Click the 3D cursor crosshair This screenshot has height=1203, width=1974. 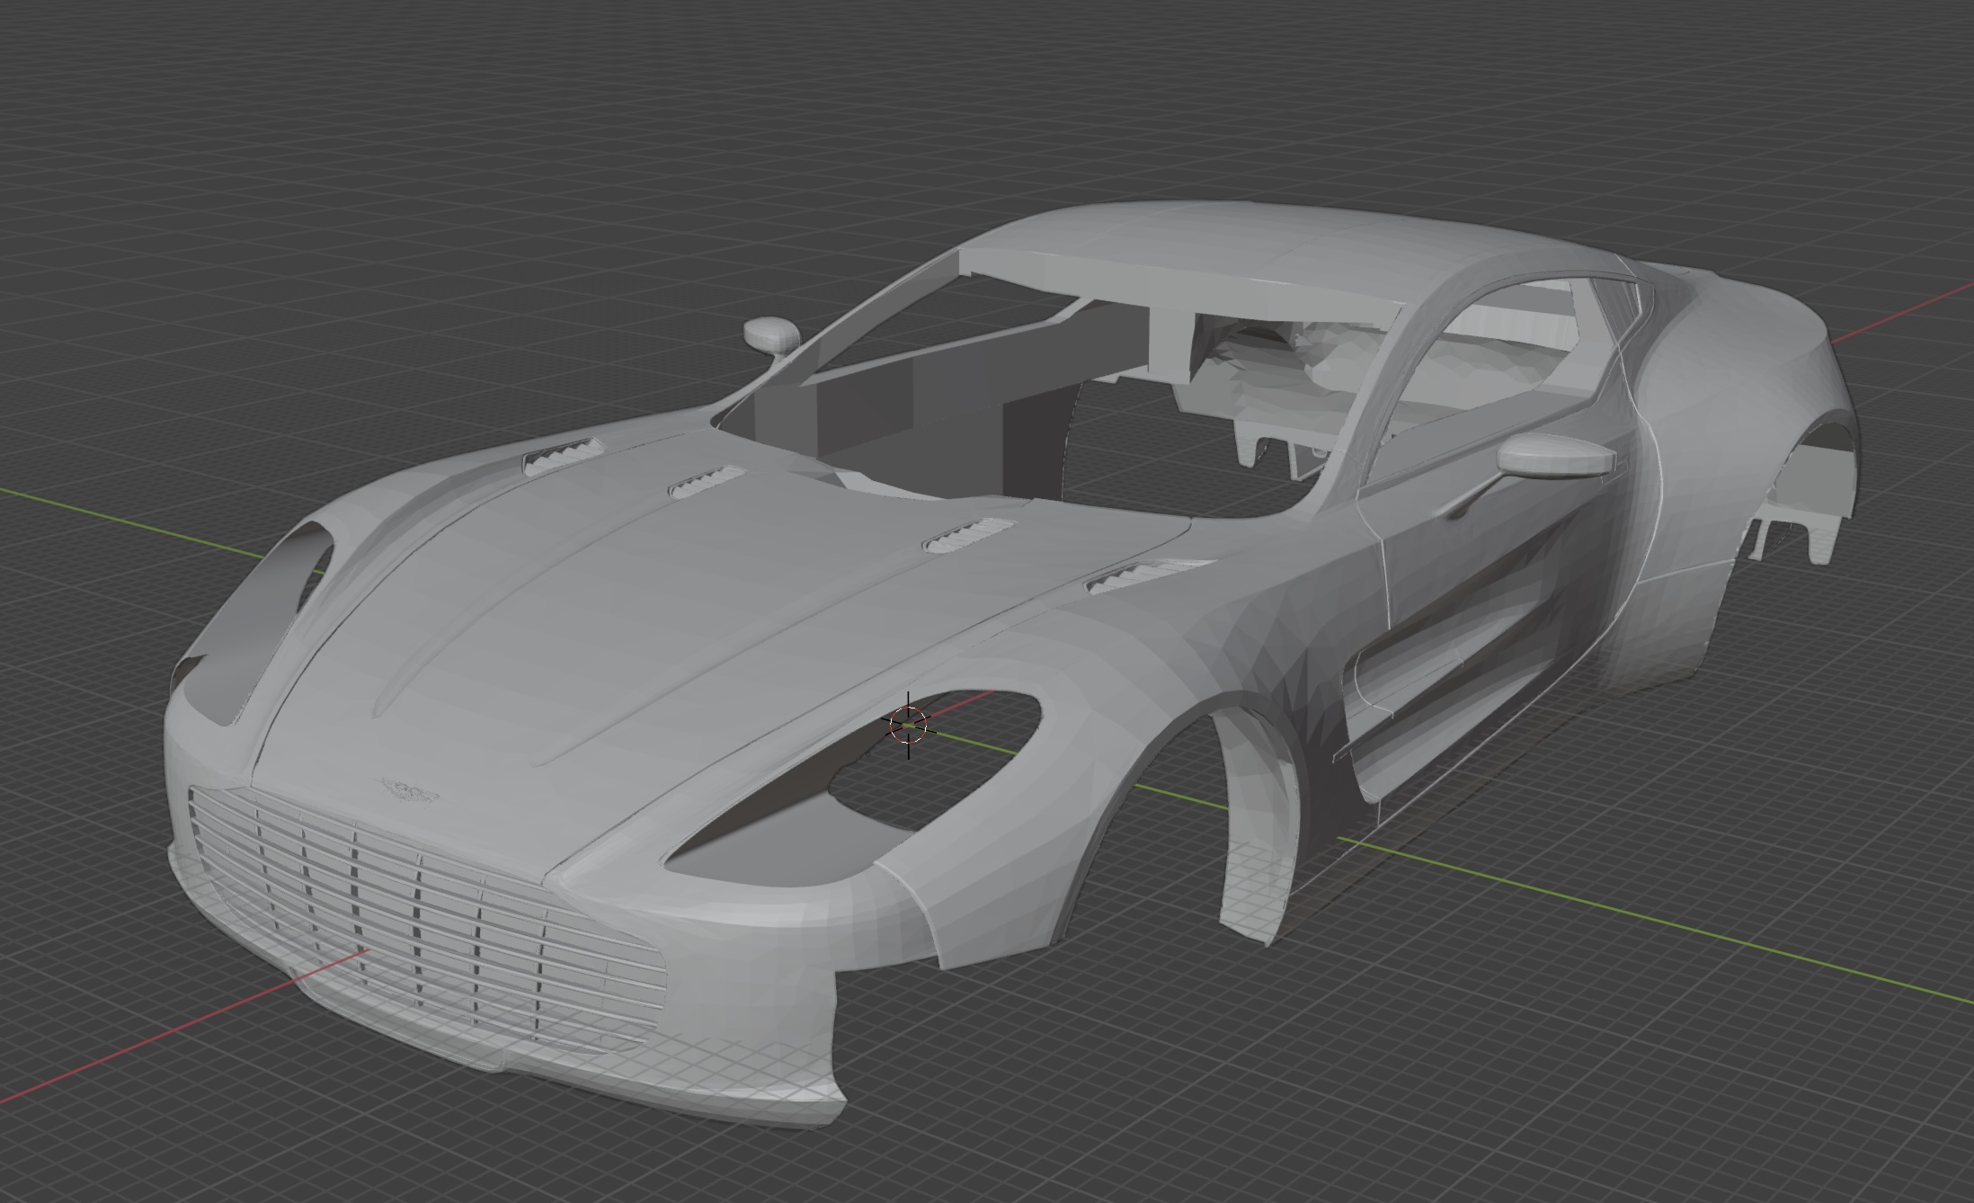pyautogui.click(x=908, y=725)
